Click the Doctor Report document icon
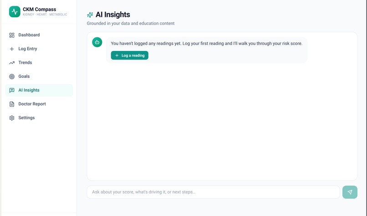Screen dimensions: 367x216 12,104
